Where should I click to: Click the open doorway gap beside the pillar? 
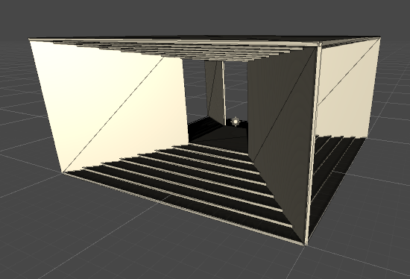(x=236, y=89)
